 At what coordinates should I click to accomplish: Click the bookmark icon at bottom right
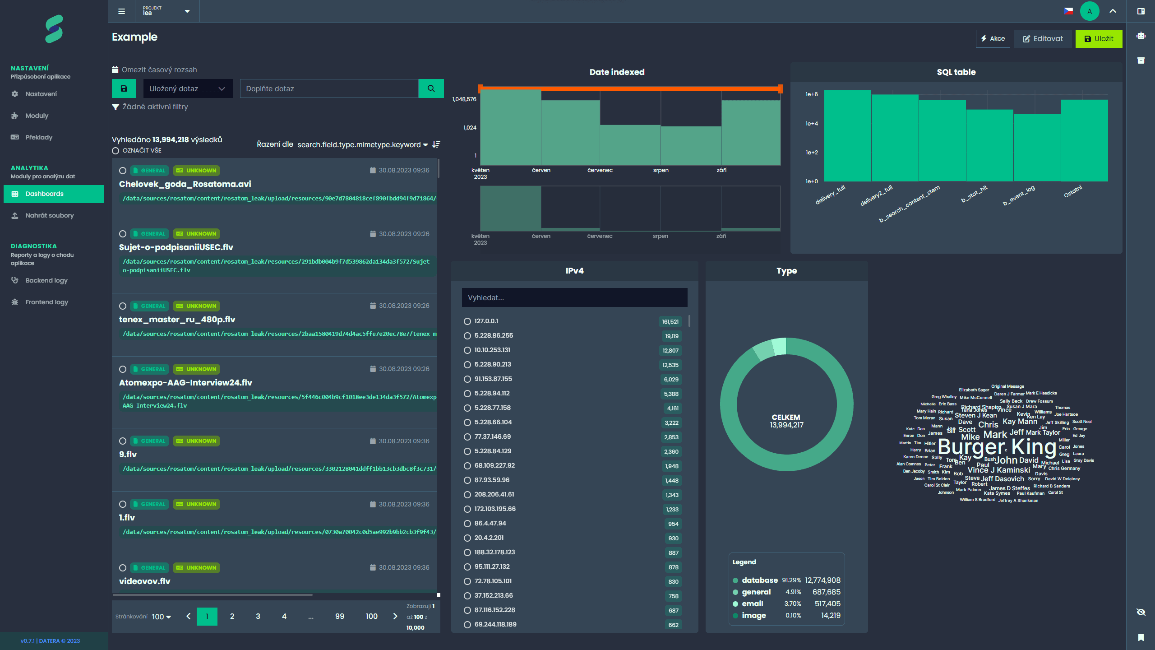point(1141,637)
